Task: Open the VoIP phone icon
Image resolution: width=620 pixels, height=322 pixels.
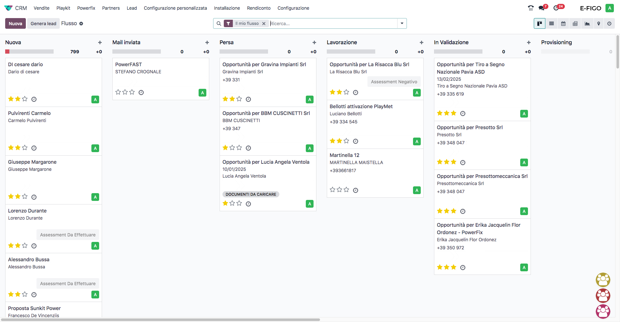Action: (531, 8)
